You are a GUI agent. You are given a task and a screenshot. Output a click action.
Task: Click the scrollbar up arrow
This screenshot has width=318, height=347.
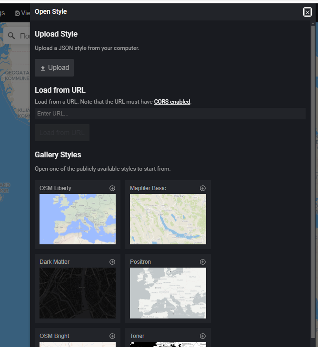[x=313, y=23]
